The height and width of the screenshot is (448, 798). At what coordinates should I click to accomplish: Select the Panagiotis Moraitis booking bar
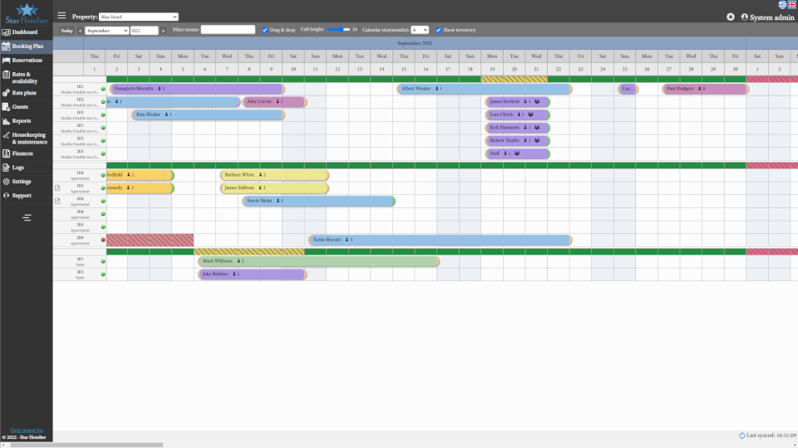pos(197,89)
